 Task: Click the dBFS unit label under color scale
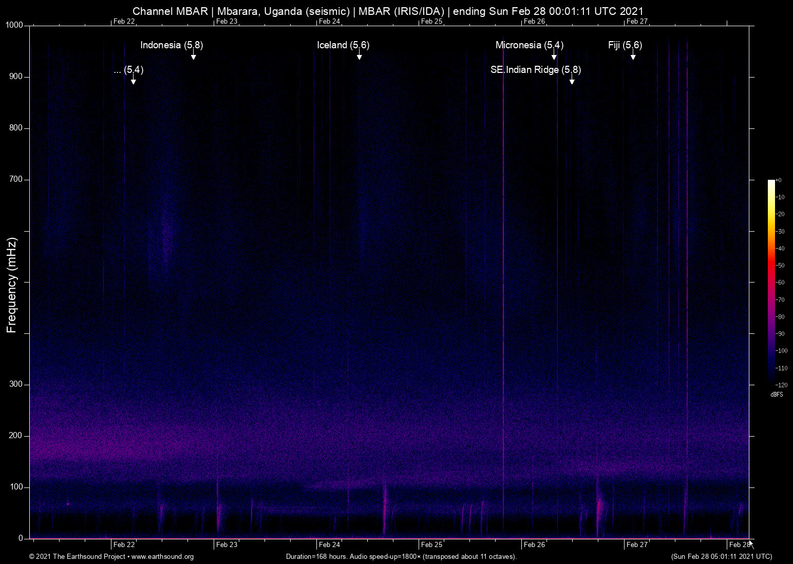(x=777, y=394)
